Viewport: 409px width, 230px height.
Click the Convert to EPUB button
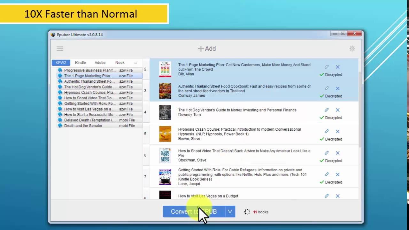(194, 211)
